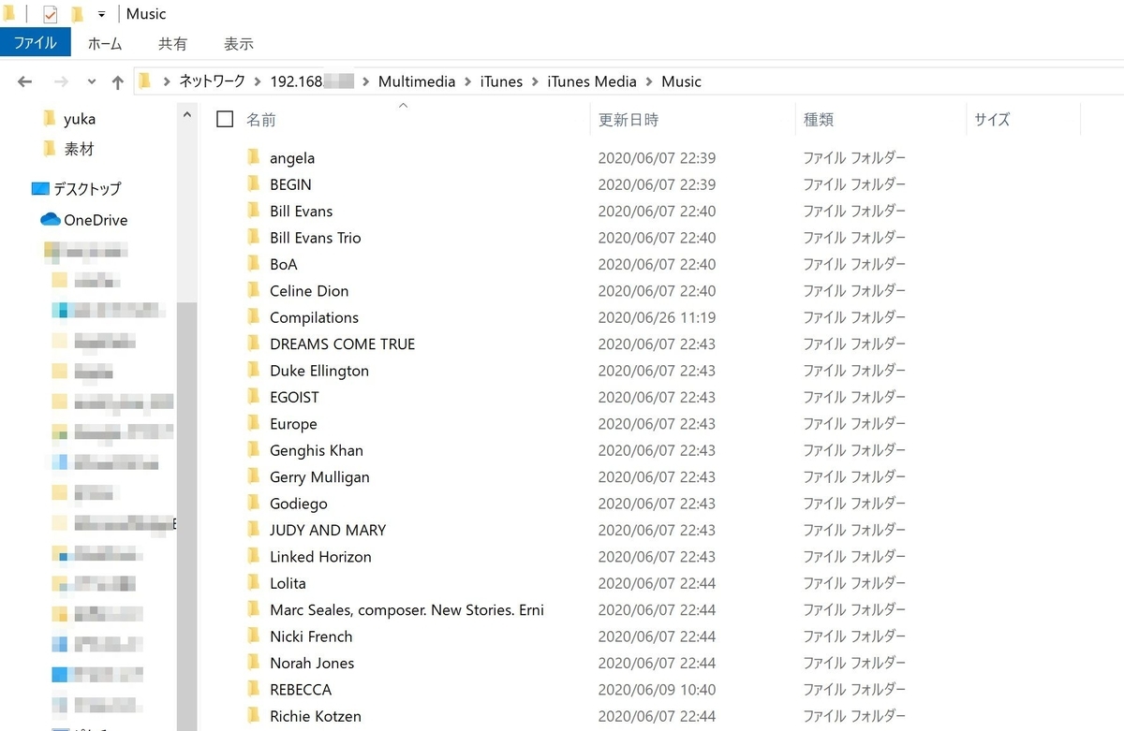
Task: Open recent locations dropdown chevron
Action: click(91, 82)
